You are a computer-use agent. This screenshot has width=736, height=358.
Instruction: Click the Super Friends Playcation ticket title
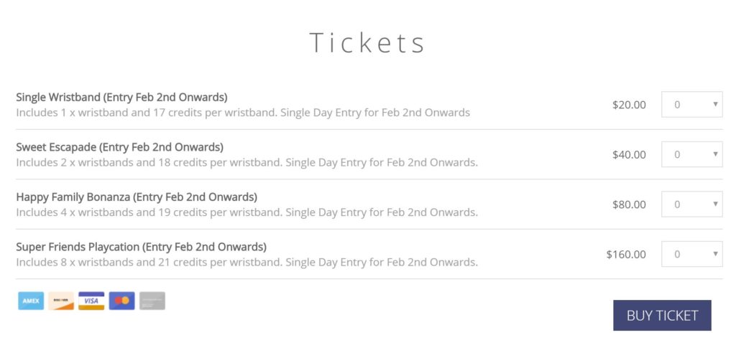[x=141, y=247]
